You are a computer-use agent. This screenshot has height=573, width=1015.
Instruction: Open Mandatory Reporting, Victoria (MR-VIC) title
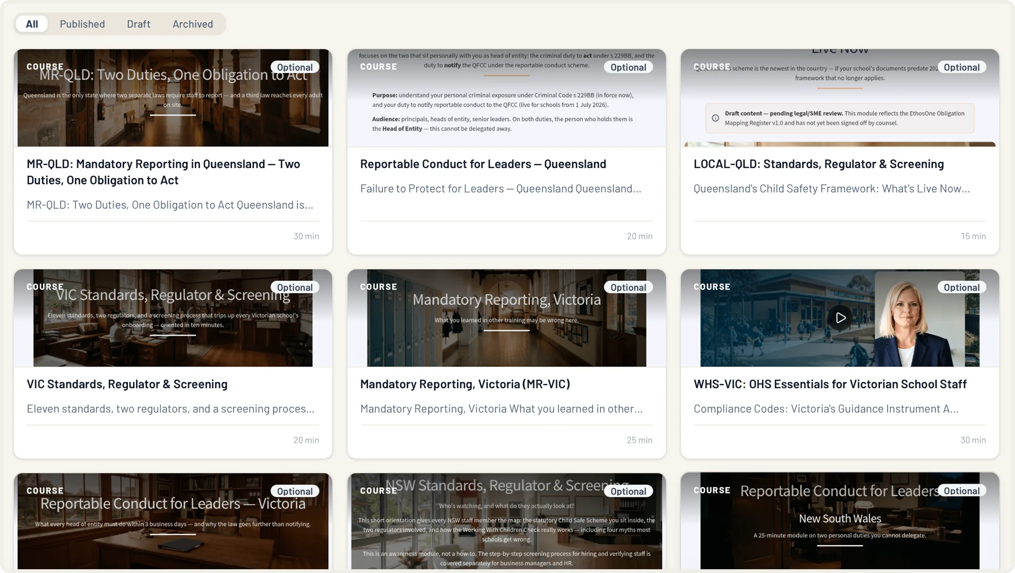465,384
